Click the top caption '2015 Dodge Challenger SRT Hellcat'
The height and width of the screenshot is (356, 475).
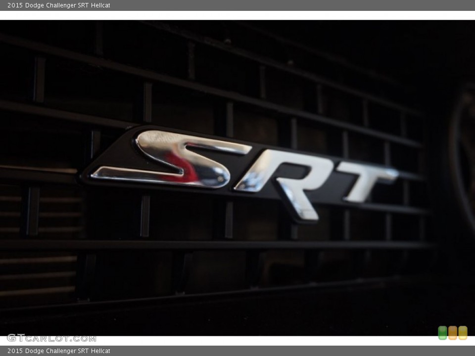59,5
